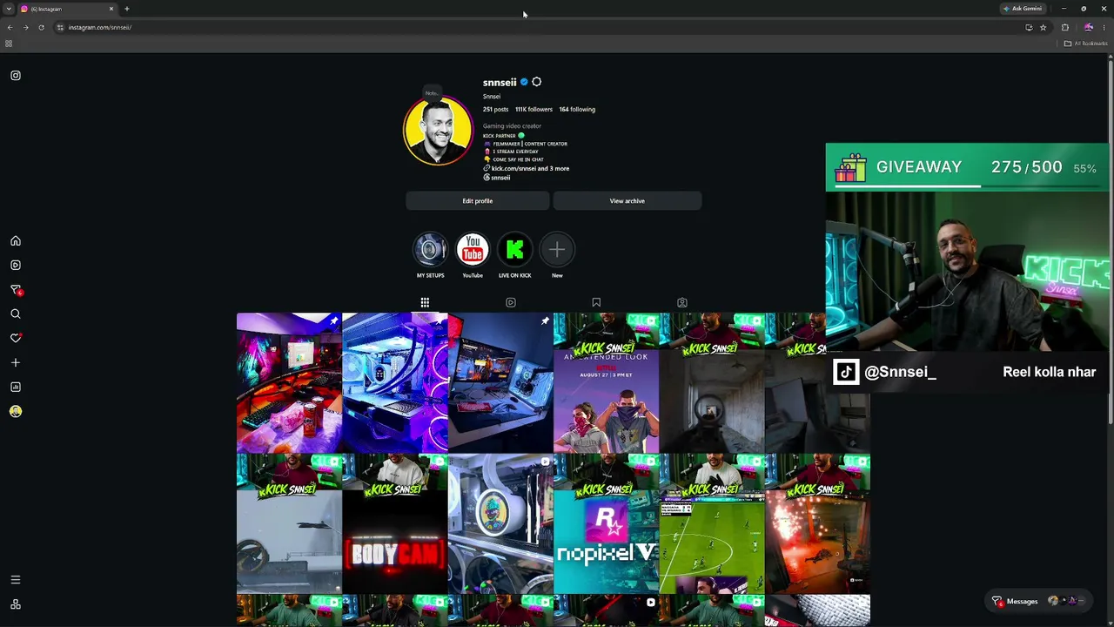Click the address bar URL field
This screenshot has height=627, width=1114.
click(x=540, y=27)
